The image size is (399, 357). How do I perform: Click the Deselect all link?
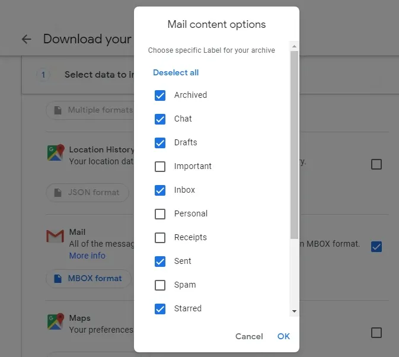[x=176, y=72]
